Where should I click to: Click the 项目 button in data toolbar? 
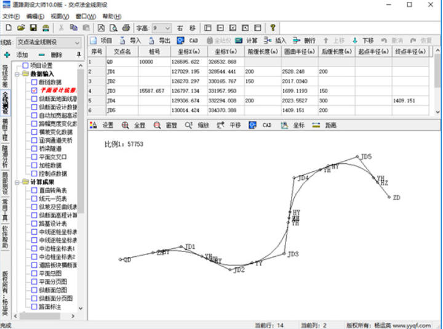(101, 41)
